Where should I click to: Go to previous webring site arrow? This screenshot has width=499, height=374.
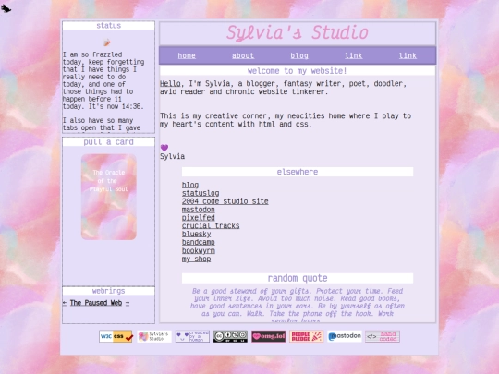pyautogui.click(x=65, y=303)
